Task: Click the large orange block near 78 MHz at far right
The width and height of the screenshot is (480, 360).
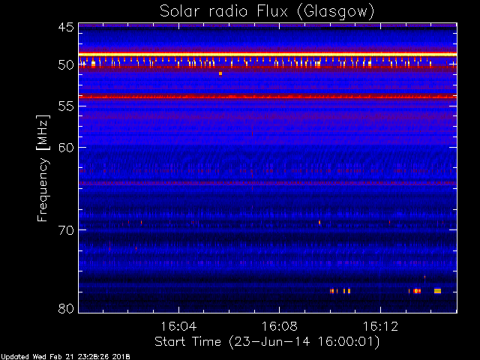Action: tap(437, 291)
